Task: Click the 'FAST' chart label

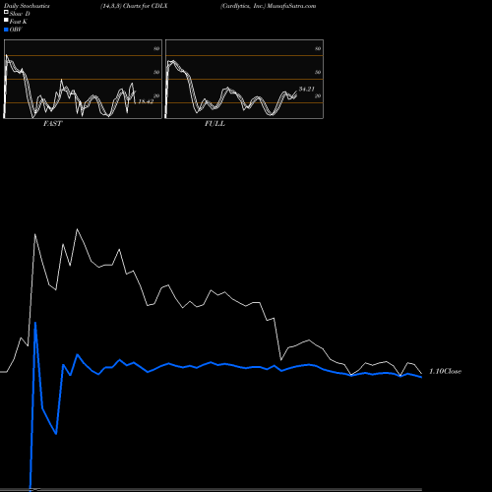Action: point(52,124)
